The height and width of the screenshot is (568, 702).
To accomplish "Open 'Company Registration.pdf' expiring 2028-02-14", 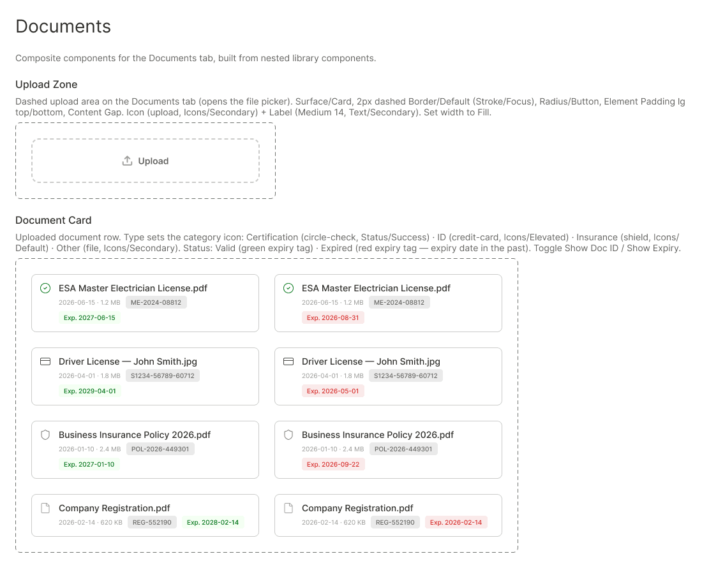I will [114, 508].
